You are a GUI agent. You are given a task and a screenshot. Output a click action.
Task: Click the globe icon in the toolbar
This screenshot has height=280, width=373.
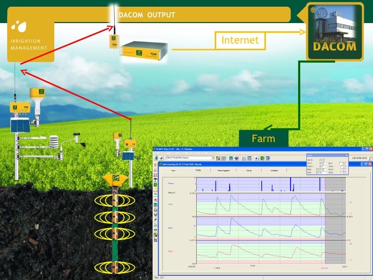click(236, 158)
